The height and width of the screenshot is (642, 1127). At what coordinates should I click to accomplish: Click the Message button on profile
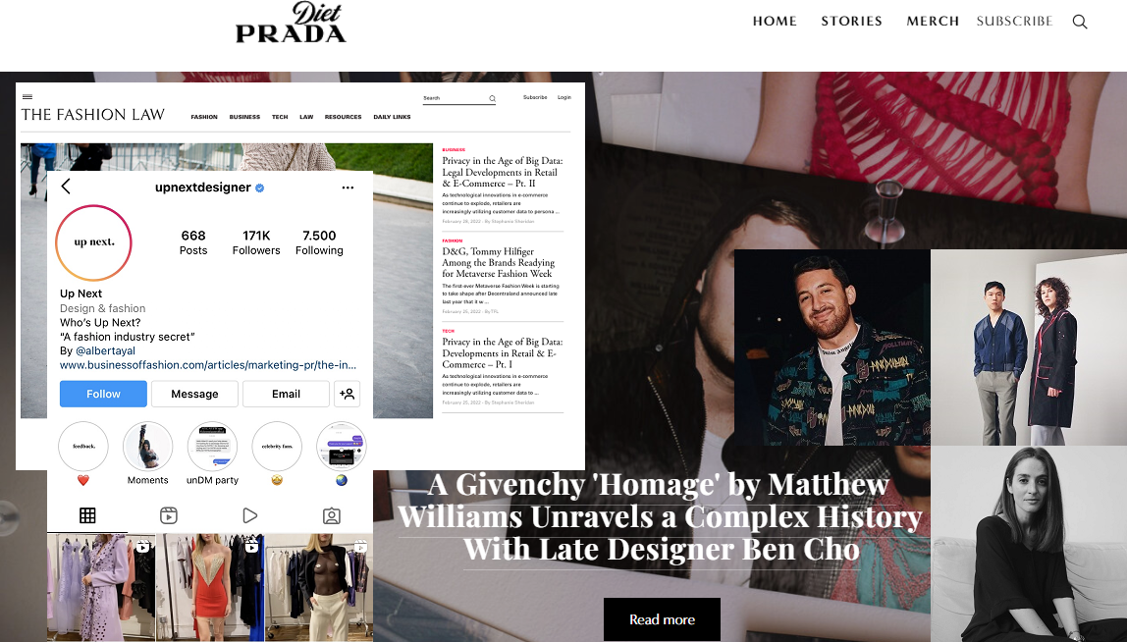click(x=194, y=394)
